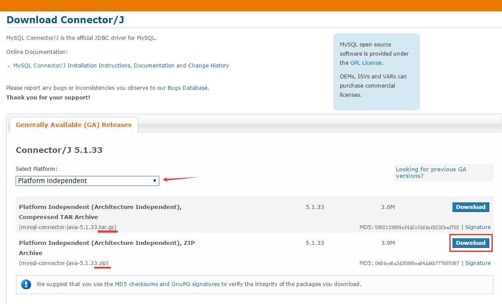The width and height of the screenshot is (502, 304).
Task: Click the Select Platform label
Action: pyautogui.click(x=36, y=169)
